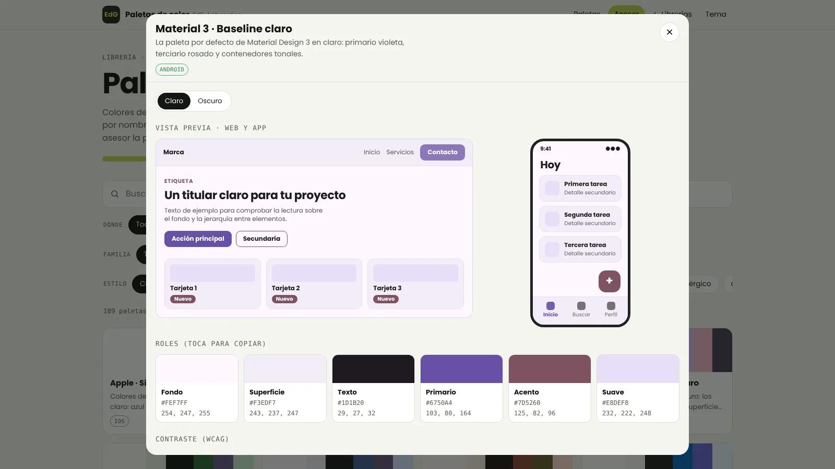
Task: Select the Tarjeta 1 card
Action: click(x=212, y=284)
